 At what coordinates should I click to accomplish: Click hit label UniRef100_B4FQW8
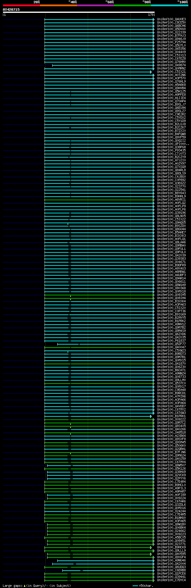[171, 134]
